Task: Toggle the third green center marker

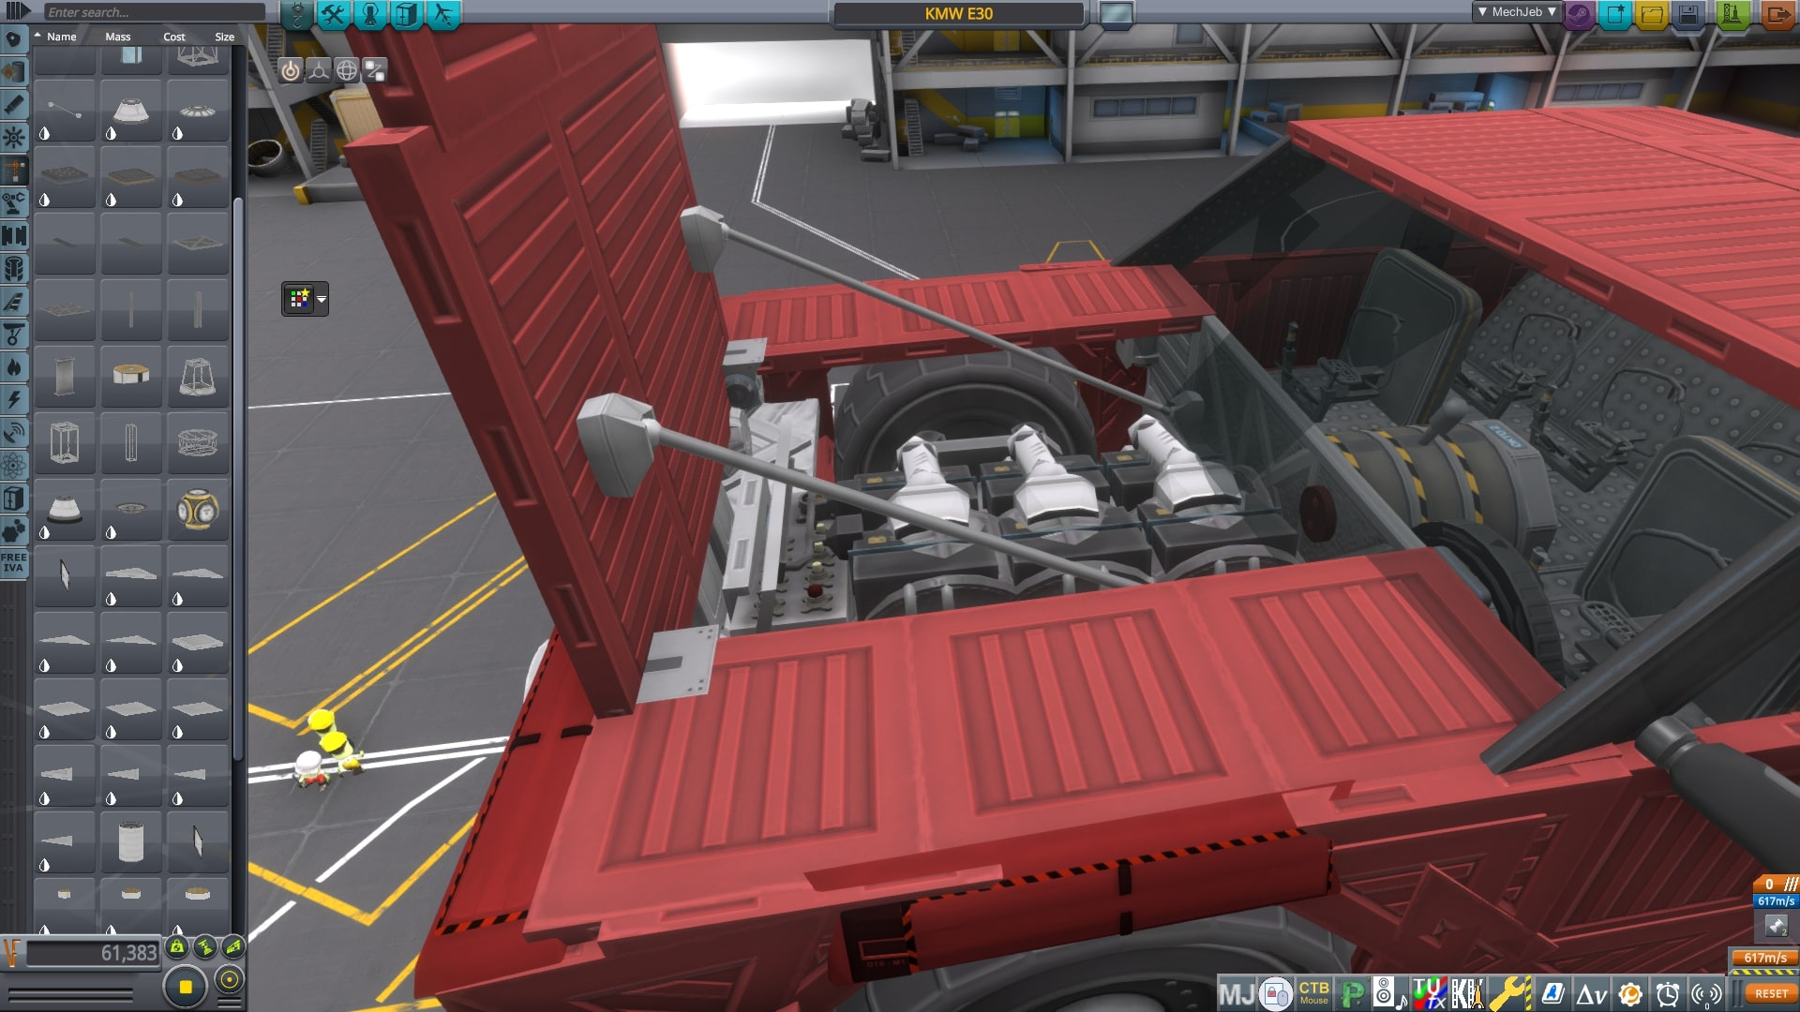Action: tap(234, 947)
